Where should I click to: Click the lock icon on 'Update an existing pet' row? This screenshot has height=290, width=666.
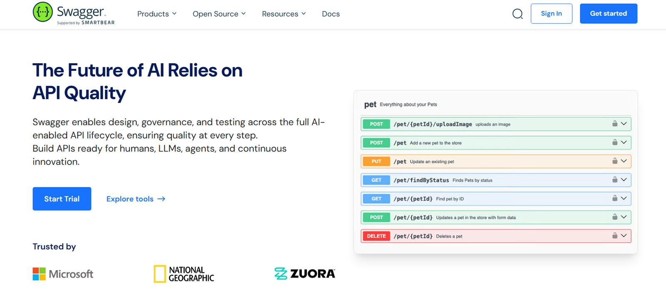coord(615,161)
